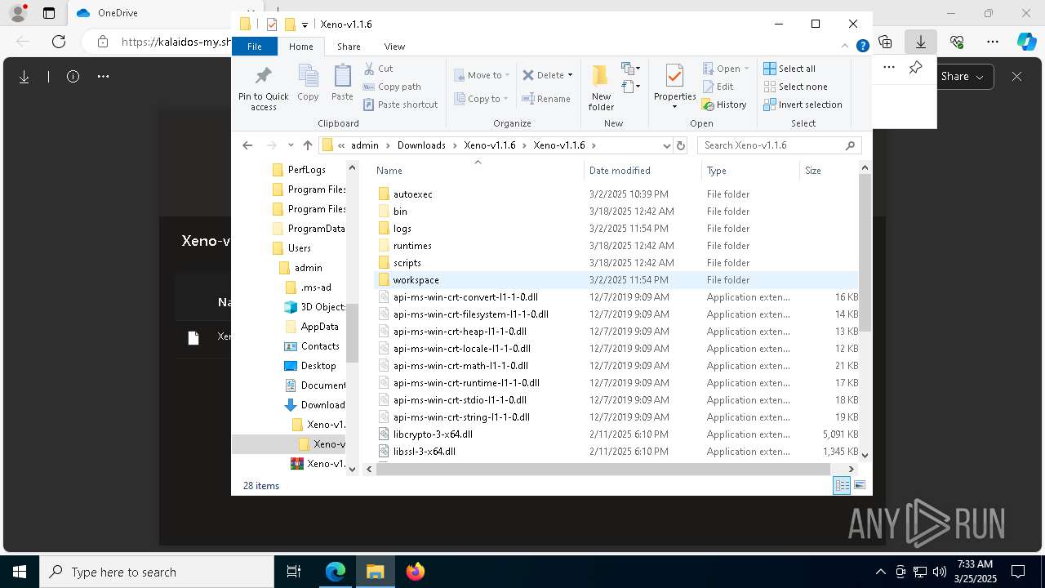Open Task View on taskbar
The height and width of the screenshot is (588, 1045).
[294, 572]
